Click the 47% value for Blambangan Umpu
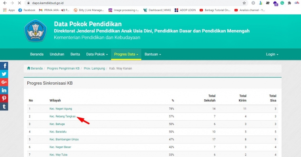301x157 pixels. click(x=171, y=139)
